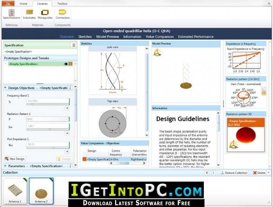Open the Specifications reference library
The image size is (273, 207).
point(11,14)
